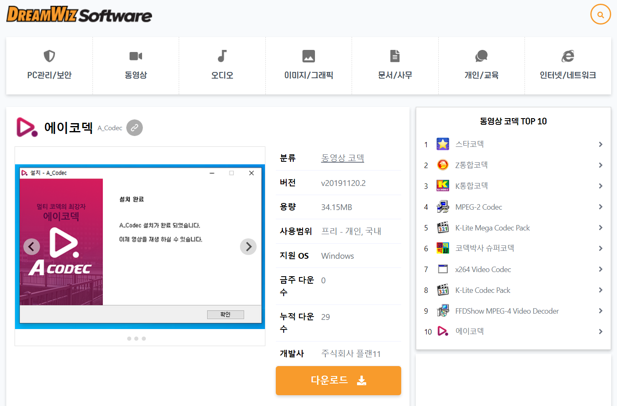Open the K-Lite Mega Codec Pack link
This screenshot has height=406, width=617.
[492, 228]
